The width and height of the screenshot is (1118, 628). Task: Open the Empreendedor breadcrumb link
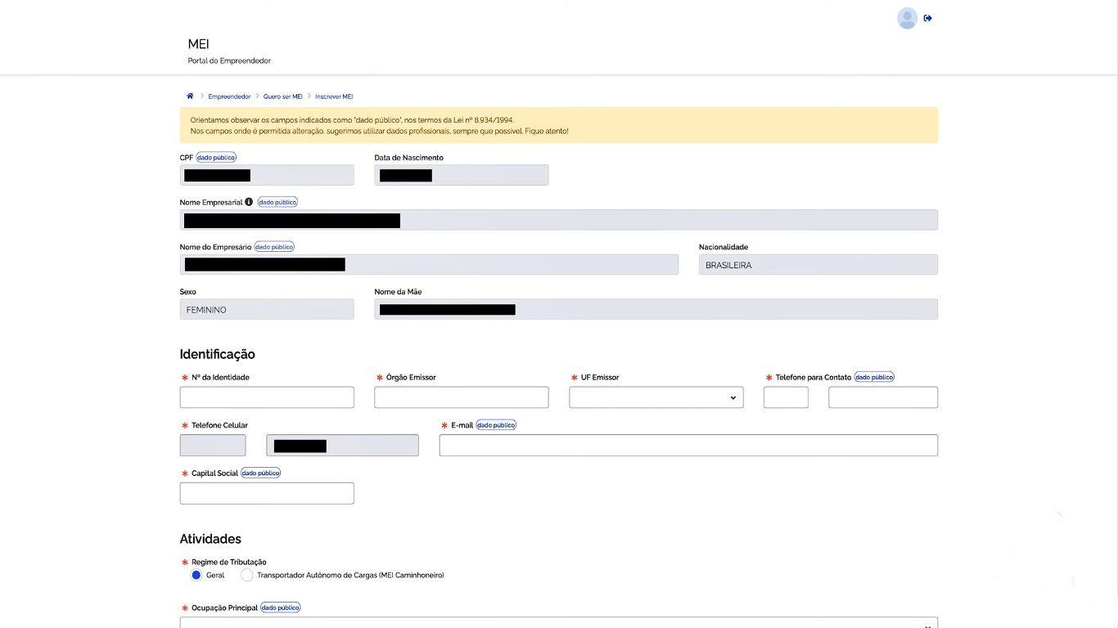click(229, 96)
